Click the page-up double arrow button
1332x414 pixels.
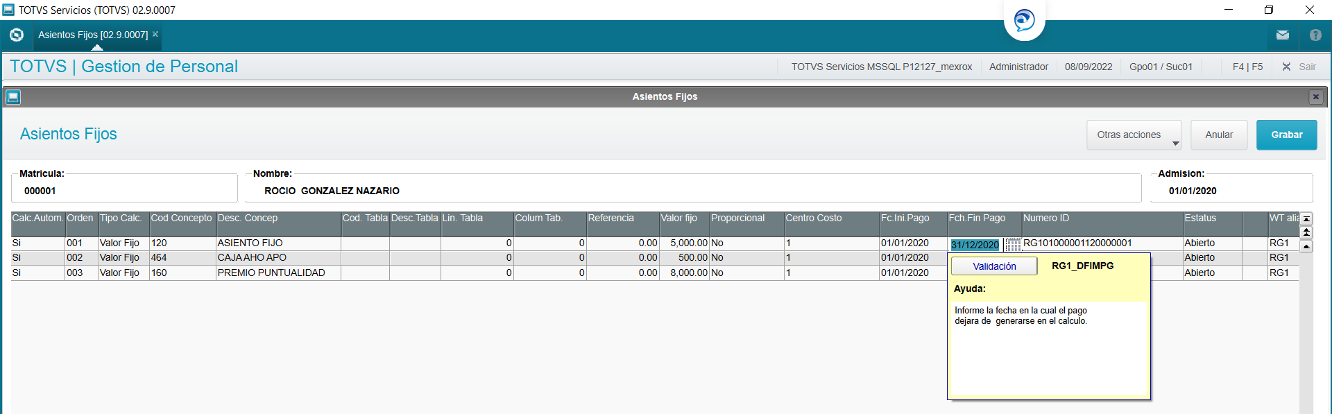(1306, 232)
